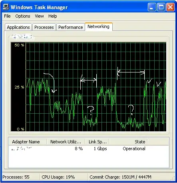Click the 50 % graph axis label
This screenshot has height=183, width=177.
click(x=19, y=45)
